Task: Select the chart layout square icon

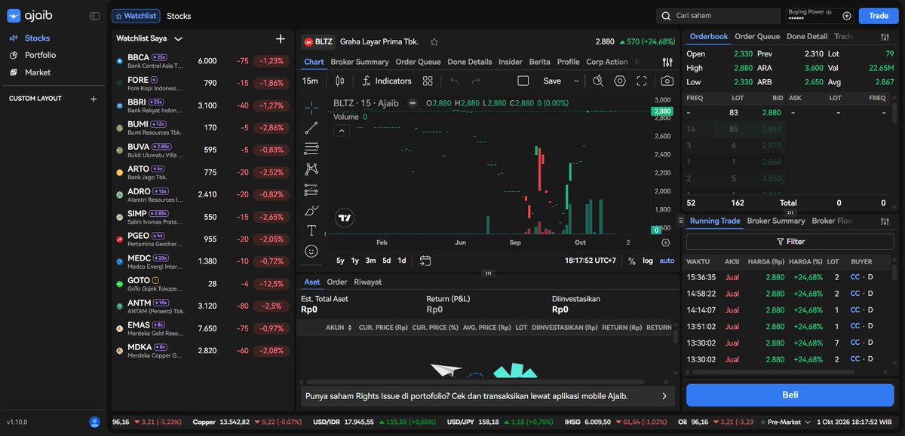Action: click(x=523, y=81)
